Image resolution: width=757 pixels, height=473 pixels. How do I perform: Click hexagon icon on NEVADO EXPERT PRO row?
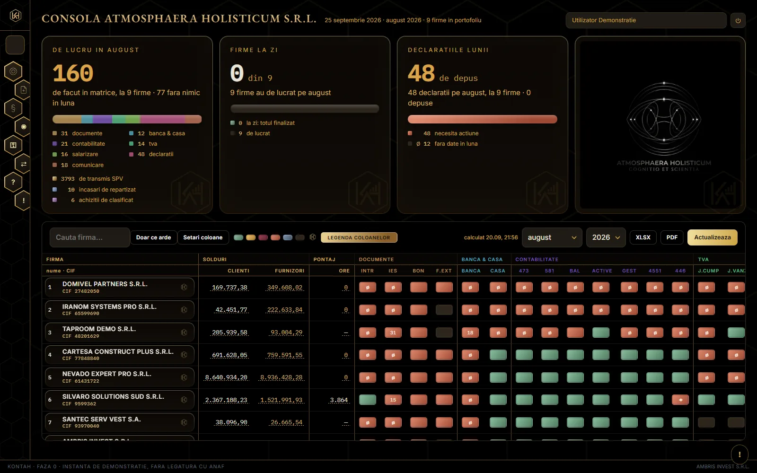pos(184,377)
